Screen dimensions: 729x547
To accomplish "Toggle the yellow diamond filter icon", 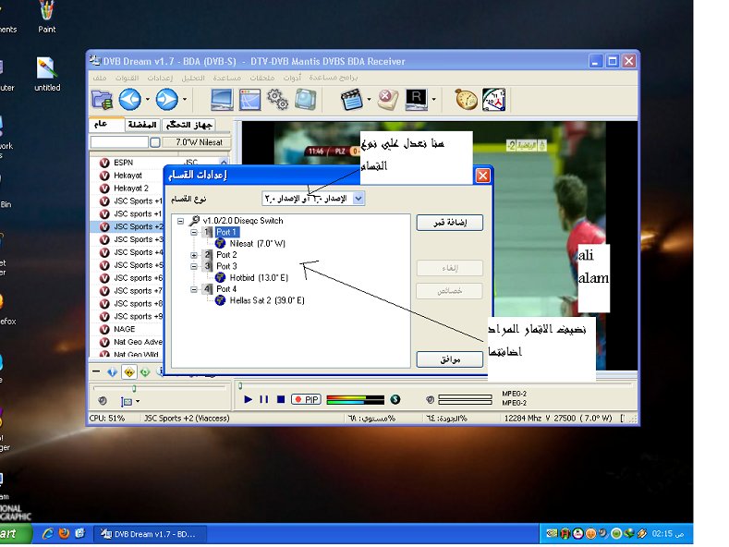I will (128, 372).
